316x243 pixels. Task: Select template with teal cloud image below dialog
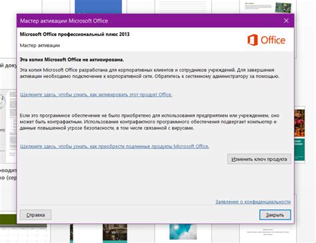(x=183, y=232)
